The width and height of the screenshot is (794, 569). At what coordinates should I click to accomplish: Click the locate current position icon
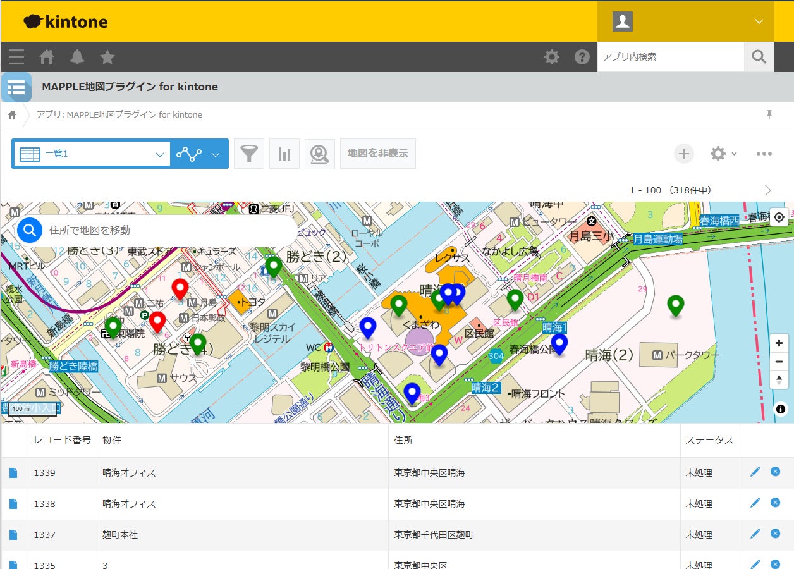pyautogui.click(x=779, y=217)
